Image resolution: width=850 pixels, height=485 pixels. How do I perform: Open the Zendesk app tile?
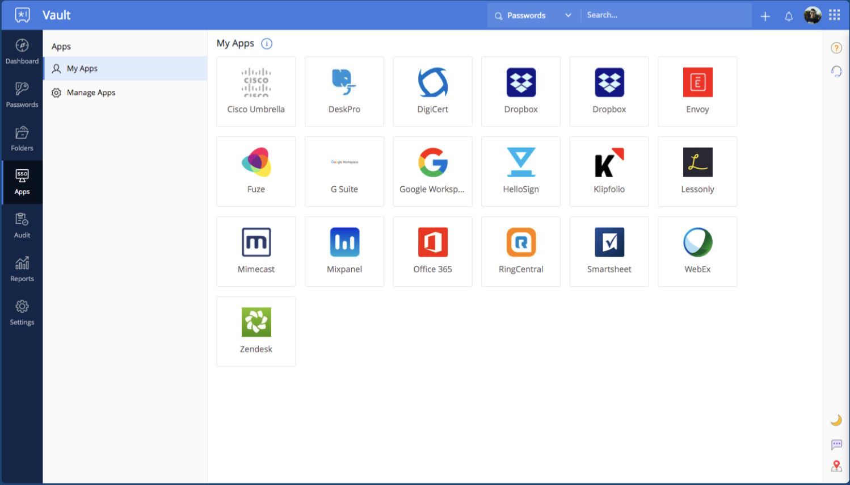point(256,332)
